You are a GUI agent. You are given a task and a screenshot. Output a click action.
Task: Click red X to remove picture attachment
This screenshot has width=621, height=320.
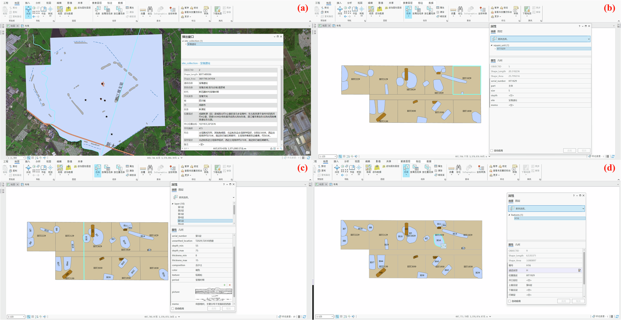[x=230, y=285]
